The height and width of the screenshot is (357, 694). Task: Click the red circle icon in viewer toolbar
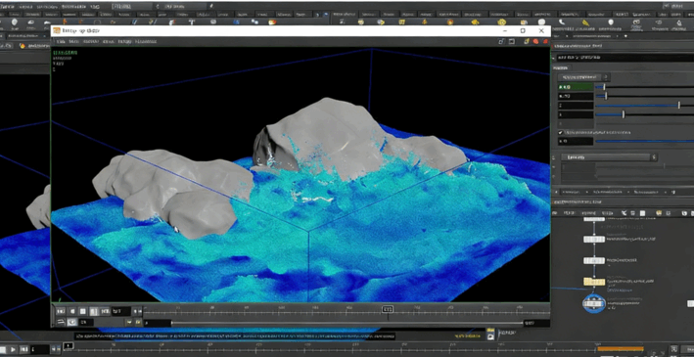click(535, 42)
